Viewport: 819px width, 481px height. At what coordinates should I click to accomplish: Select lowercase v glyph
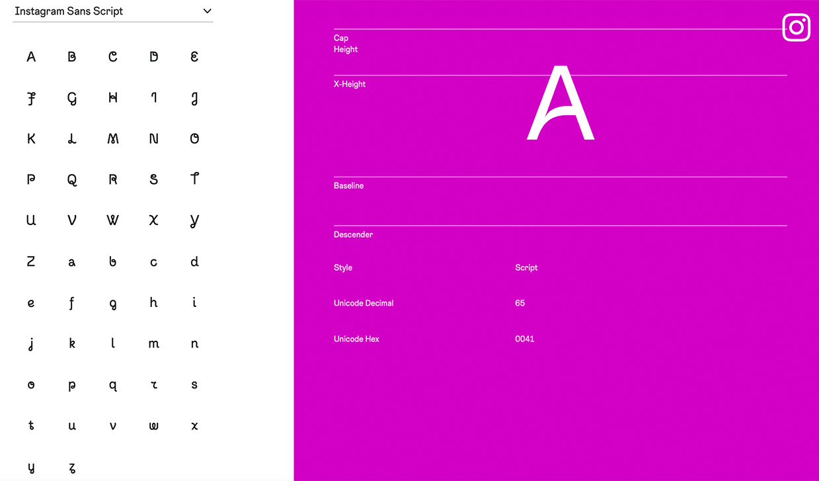113,427
